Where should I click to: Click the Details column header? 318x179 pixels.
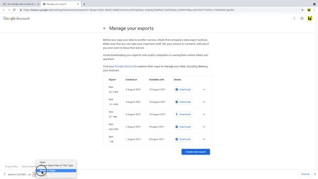click(x=177, y=80)
